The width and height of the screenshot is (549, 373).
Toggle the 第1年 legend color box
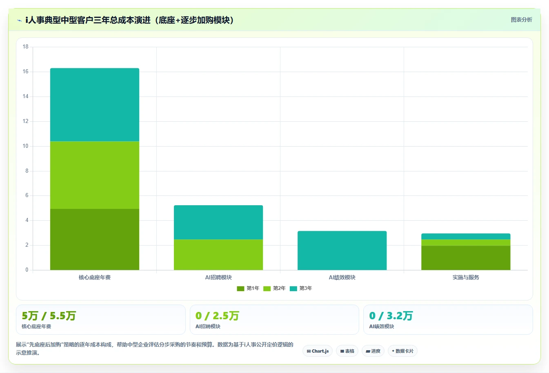[240, 288]
